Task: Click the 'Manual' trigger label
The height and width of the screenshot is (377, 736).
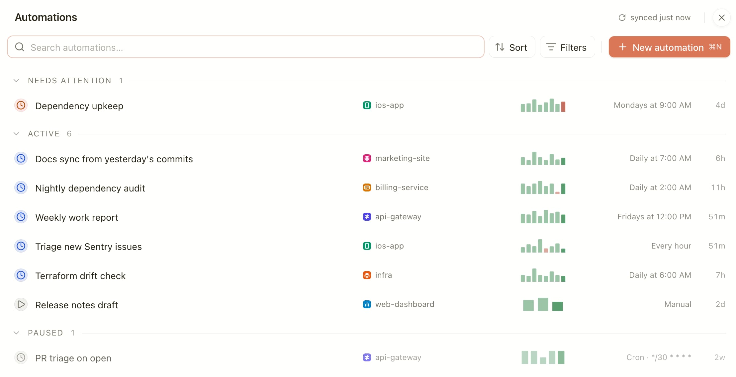Action: coord(678,304)
